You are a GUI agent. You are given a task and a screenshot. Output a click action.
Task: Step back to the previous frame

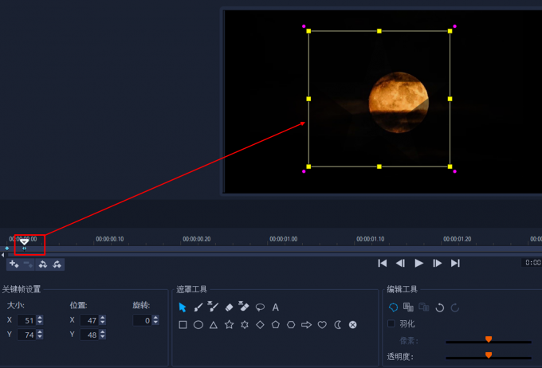(400, 264)
